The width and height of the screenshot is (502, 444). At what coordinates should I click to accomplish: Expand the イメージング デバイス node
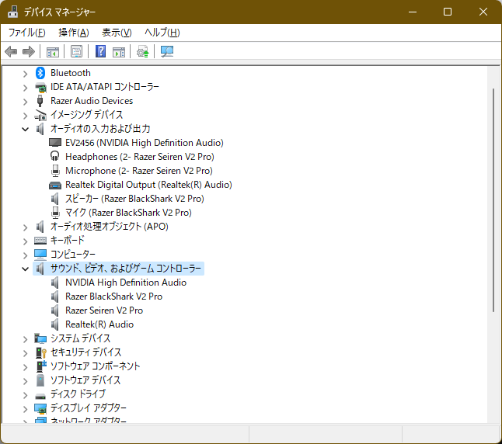(26, 116)
